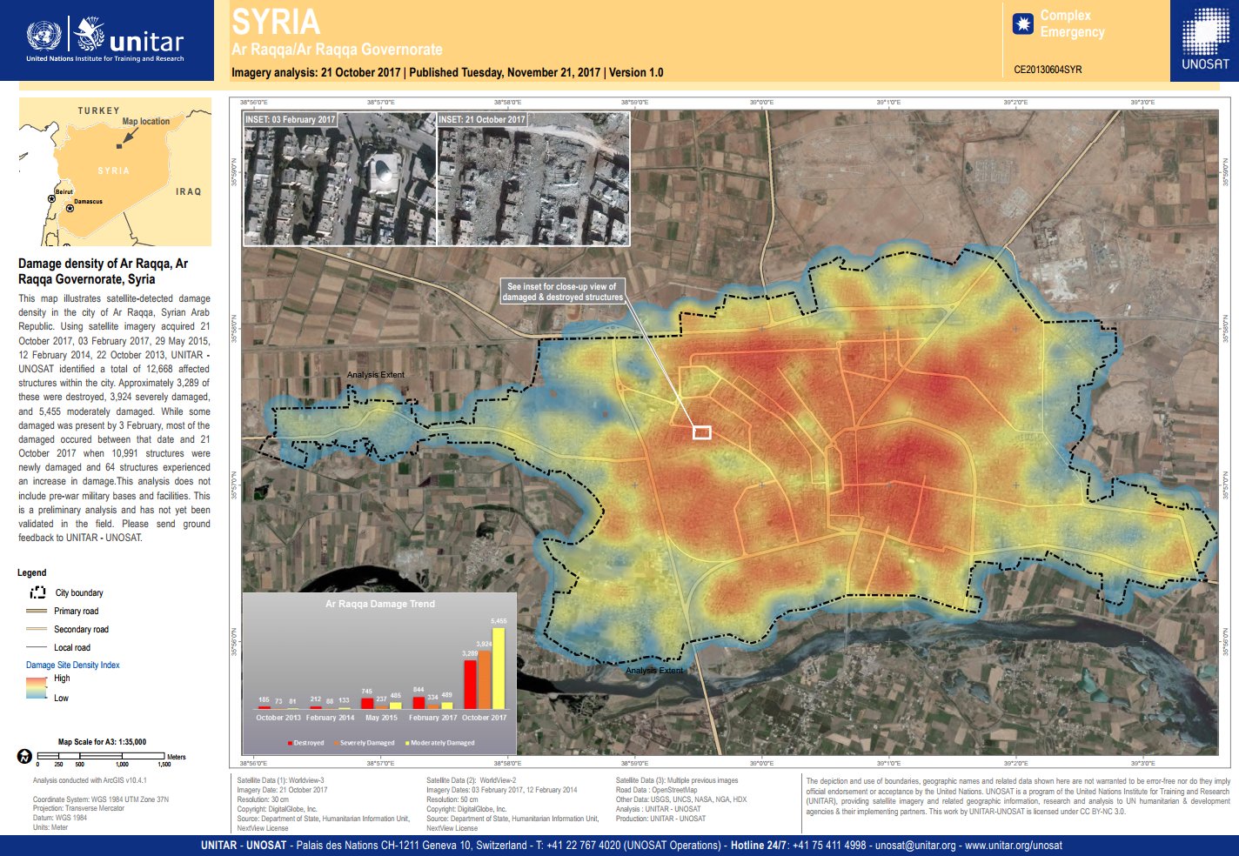Viewport: 1239px width, 856px height.
Task: Click the Complex Emergency star icon
Action: [1023, 23]
